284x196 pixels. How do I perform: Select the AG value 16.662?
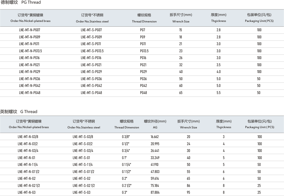coord(154,137)
